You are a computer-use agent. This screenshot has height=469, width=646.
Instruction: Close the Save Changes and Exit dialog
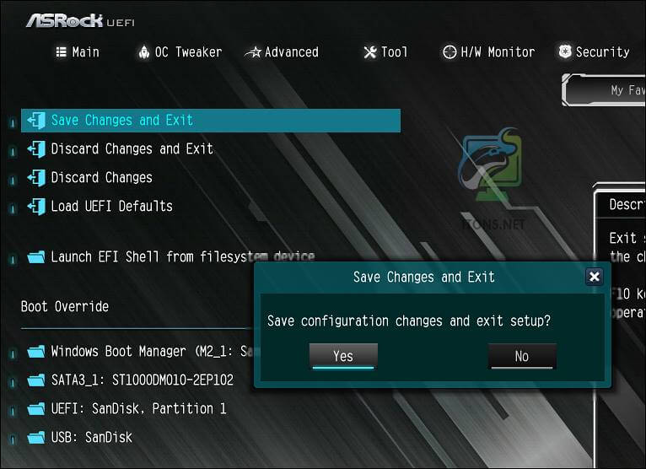point(594,277)
